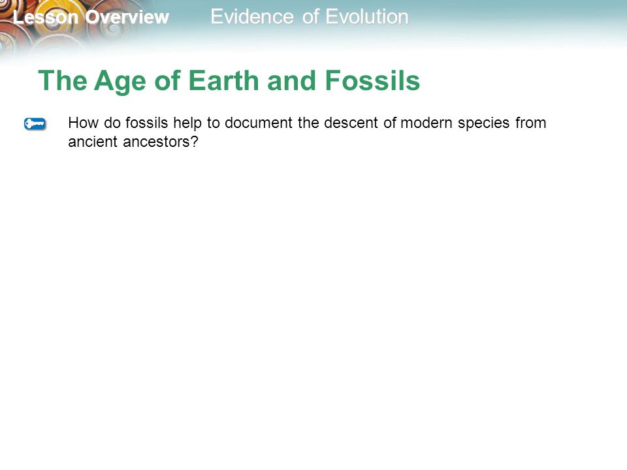
Task: Click The Age of Earth and Fossils heading
Action: click(229, 82)
